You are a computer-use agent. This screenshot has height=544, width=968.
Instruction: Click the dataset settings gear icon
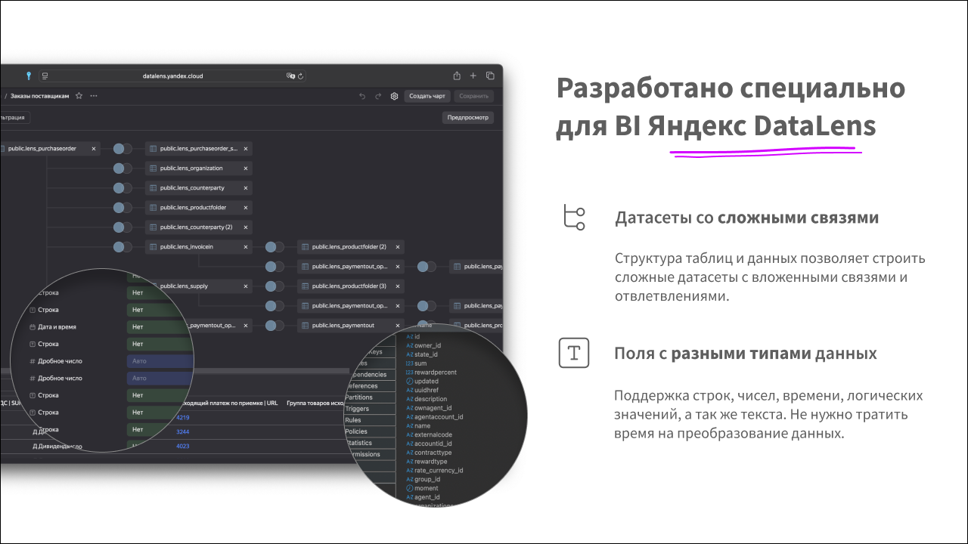pos(394,96)
